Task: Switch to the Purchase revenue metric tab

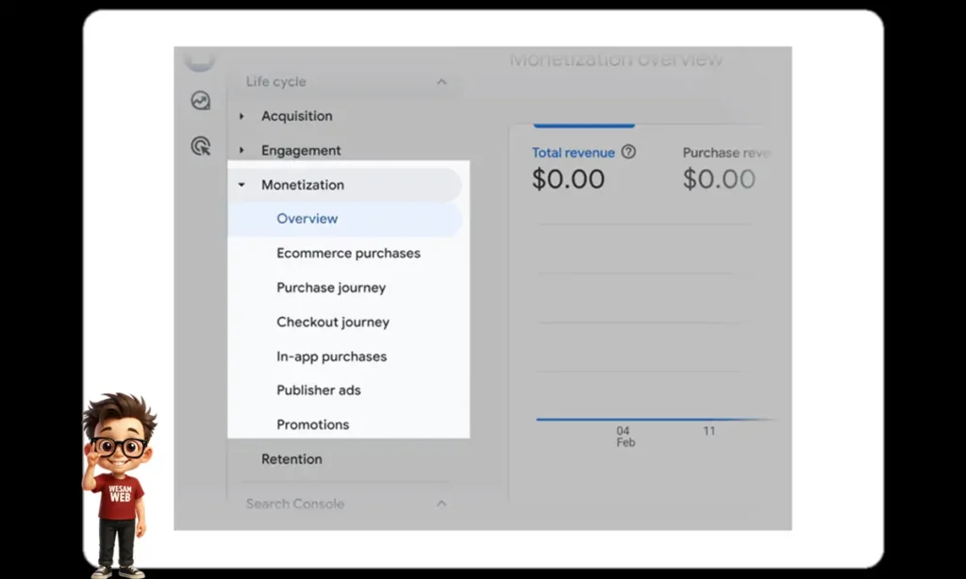Action: (x=726, y=152)
